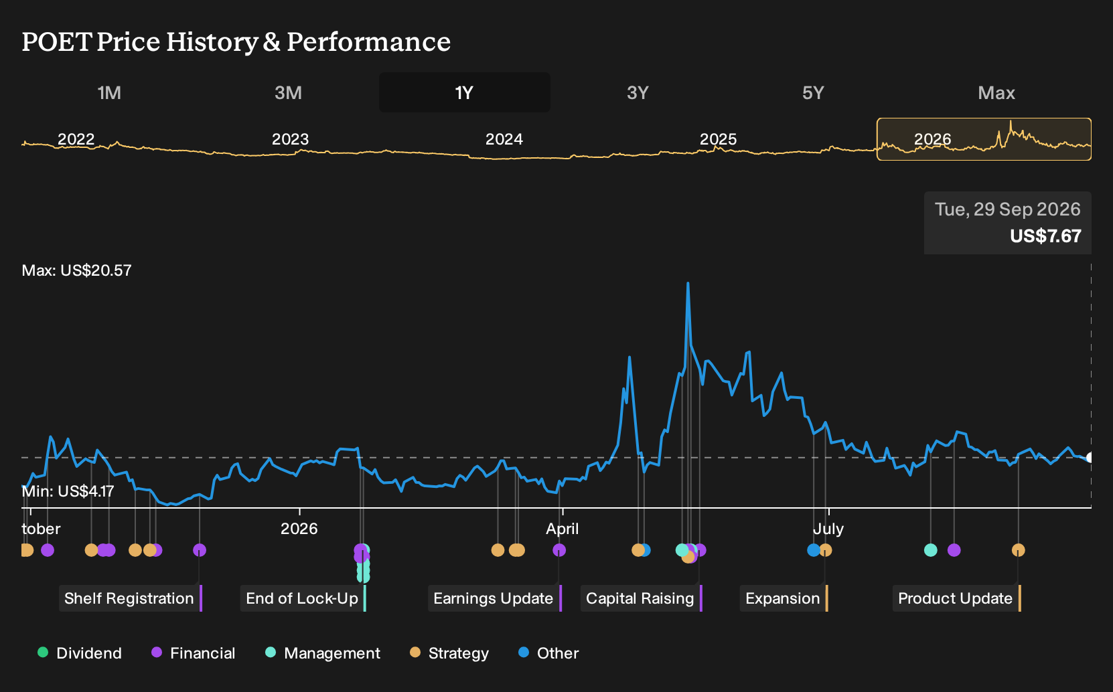Switch to 3Y price history
Image resolution: width=1113 pixels, height=692 pixels.
[x=638, y=92]
